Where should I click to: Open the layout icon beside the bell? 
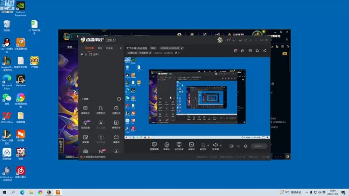tap(250, 51)
